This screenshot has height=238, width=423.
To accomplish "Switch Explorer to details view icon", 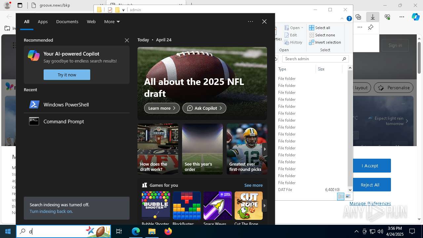I will [341, 196].
